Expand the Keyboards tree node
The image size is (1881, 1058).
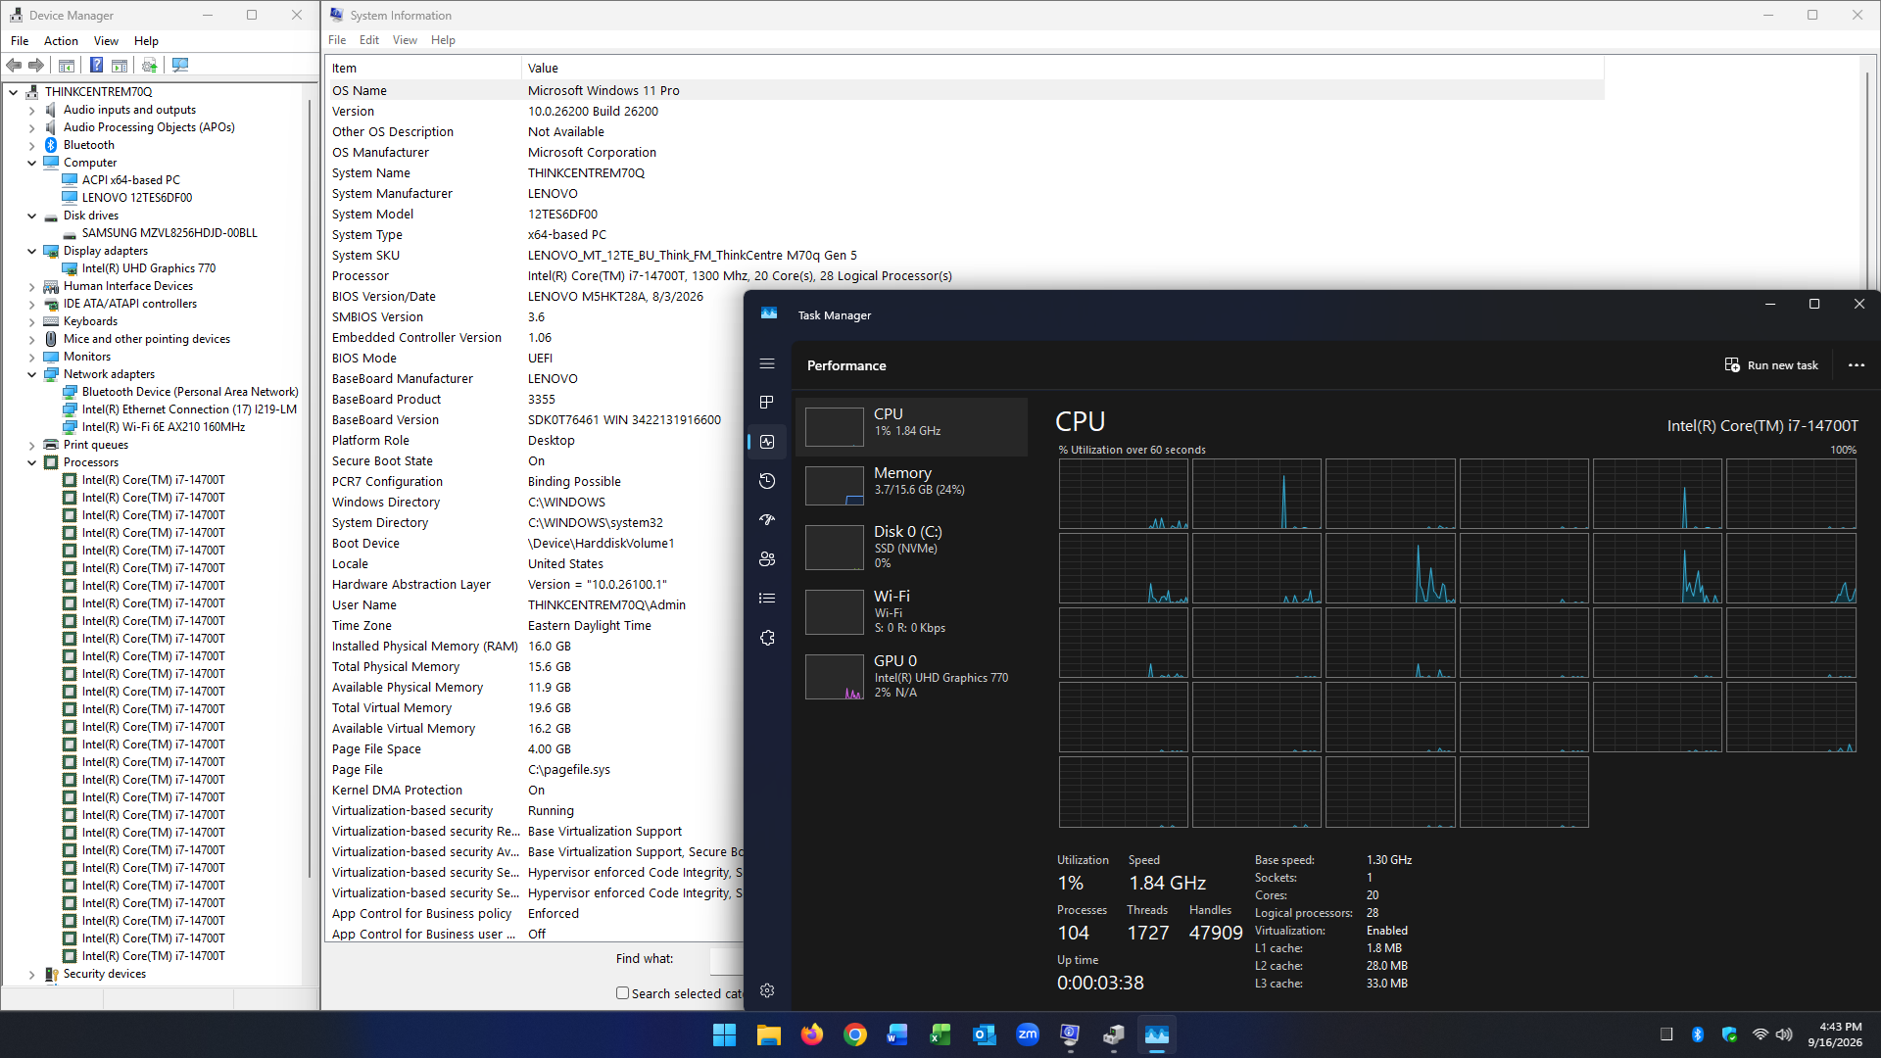tap(31, 321)
